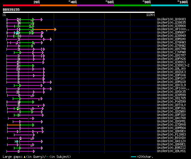Click the UniRef100_Q9XIL9 label

pos(171,85)
